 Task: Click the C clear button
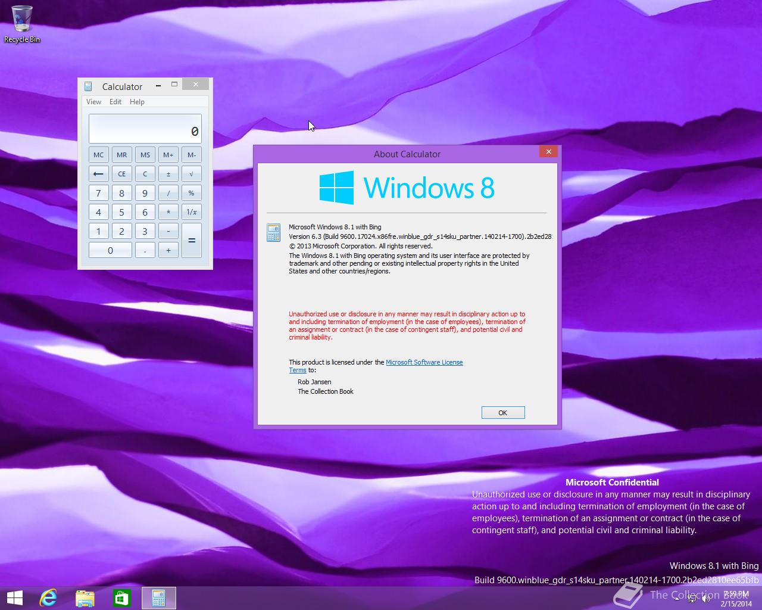click(145, 174)
